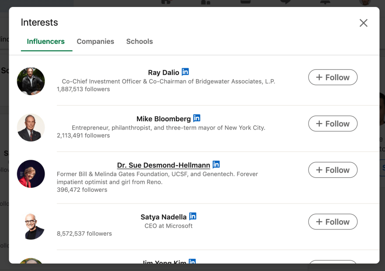Open Ray Dalio's profile name link
The height and width of the screenshot is (271, 385).
point(164,73)
